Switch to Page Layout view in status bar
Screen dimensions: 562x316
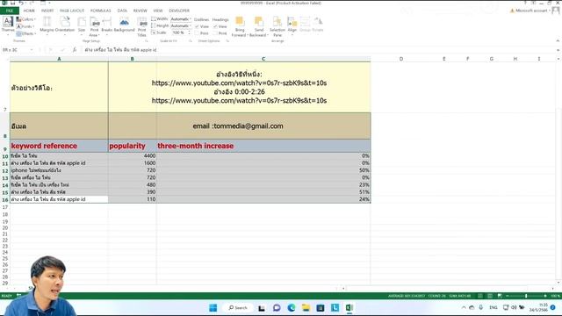click(490, 296)
